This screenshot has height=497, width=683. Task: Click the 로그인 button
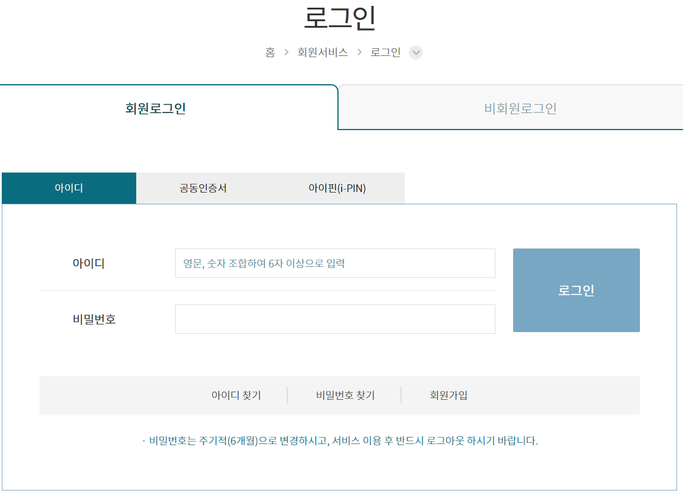576,290
